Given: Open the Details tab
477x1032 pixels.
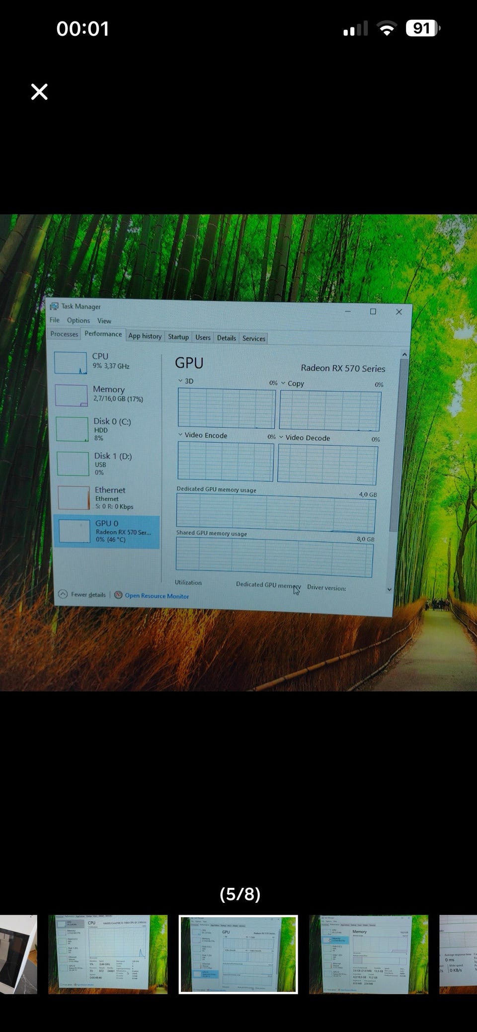Looking at the screenshot, I should (227, 338).
